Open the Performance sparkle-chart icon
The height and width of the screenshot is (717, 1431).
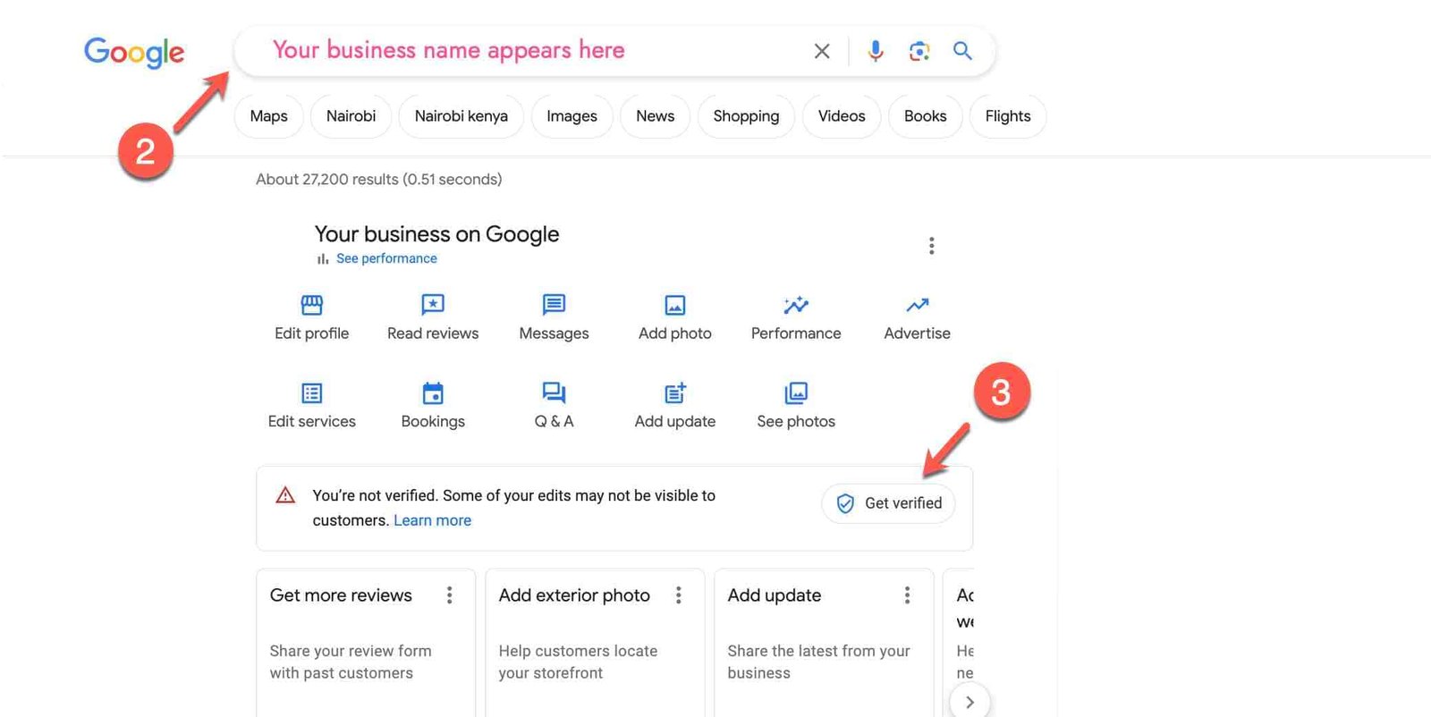coord(796,305)
